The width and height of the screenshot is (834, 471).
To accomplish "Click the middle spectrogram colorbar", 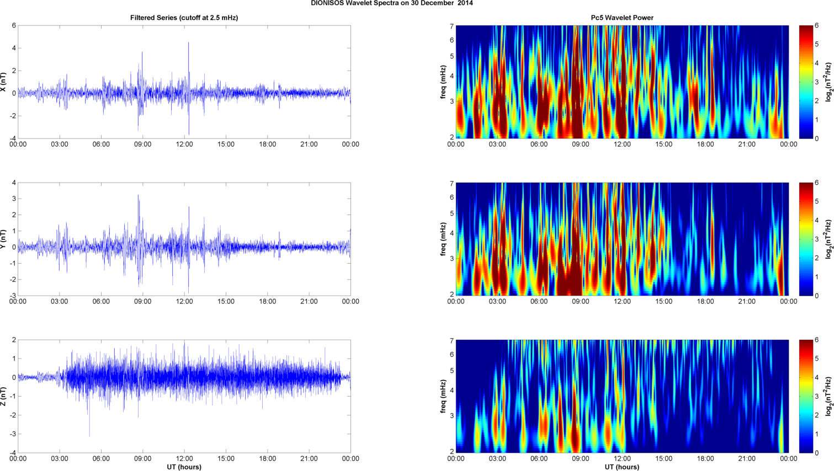I will (806, 239).
